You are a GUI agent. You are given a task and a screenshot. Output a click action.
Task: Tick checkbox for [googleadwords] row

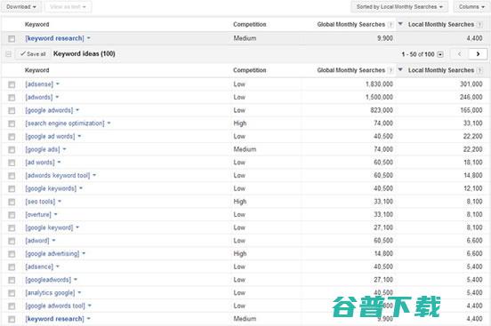pyautogui.click(x=12, y=280)
